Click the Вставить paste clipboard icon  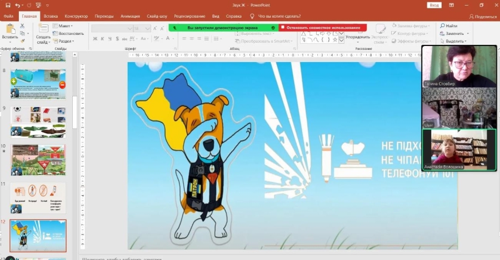(x=10, y=29)
